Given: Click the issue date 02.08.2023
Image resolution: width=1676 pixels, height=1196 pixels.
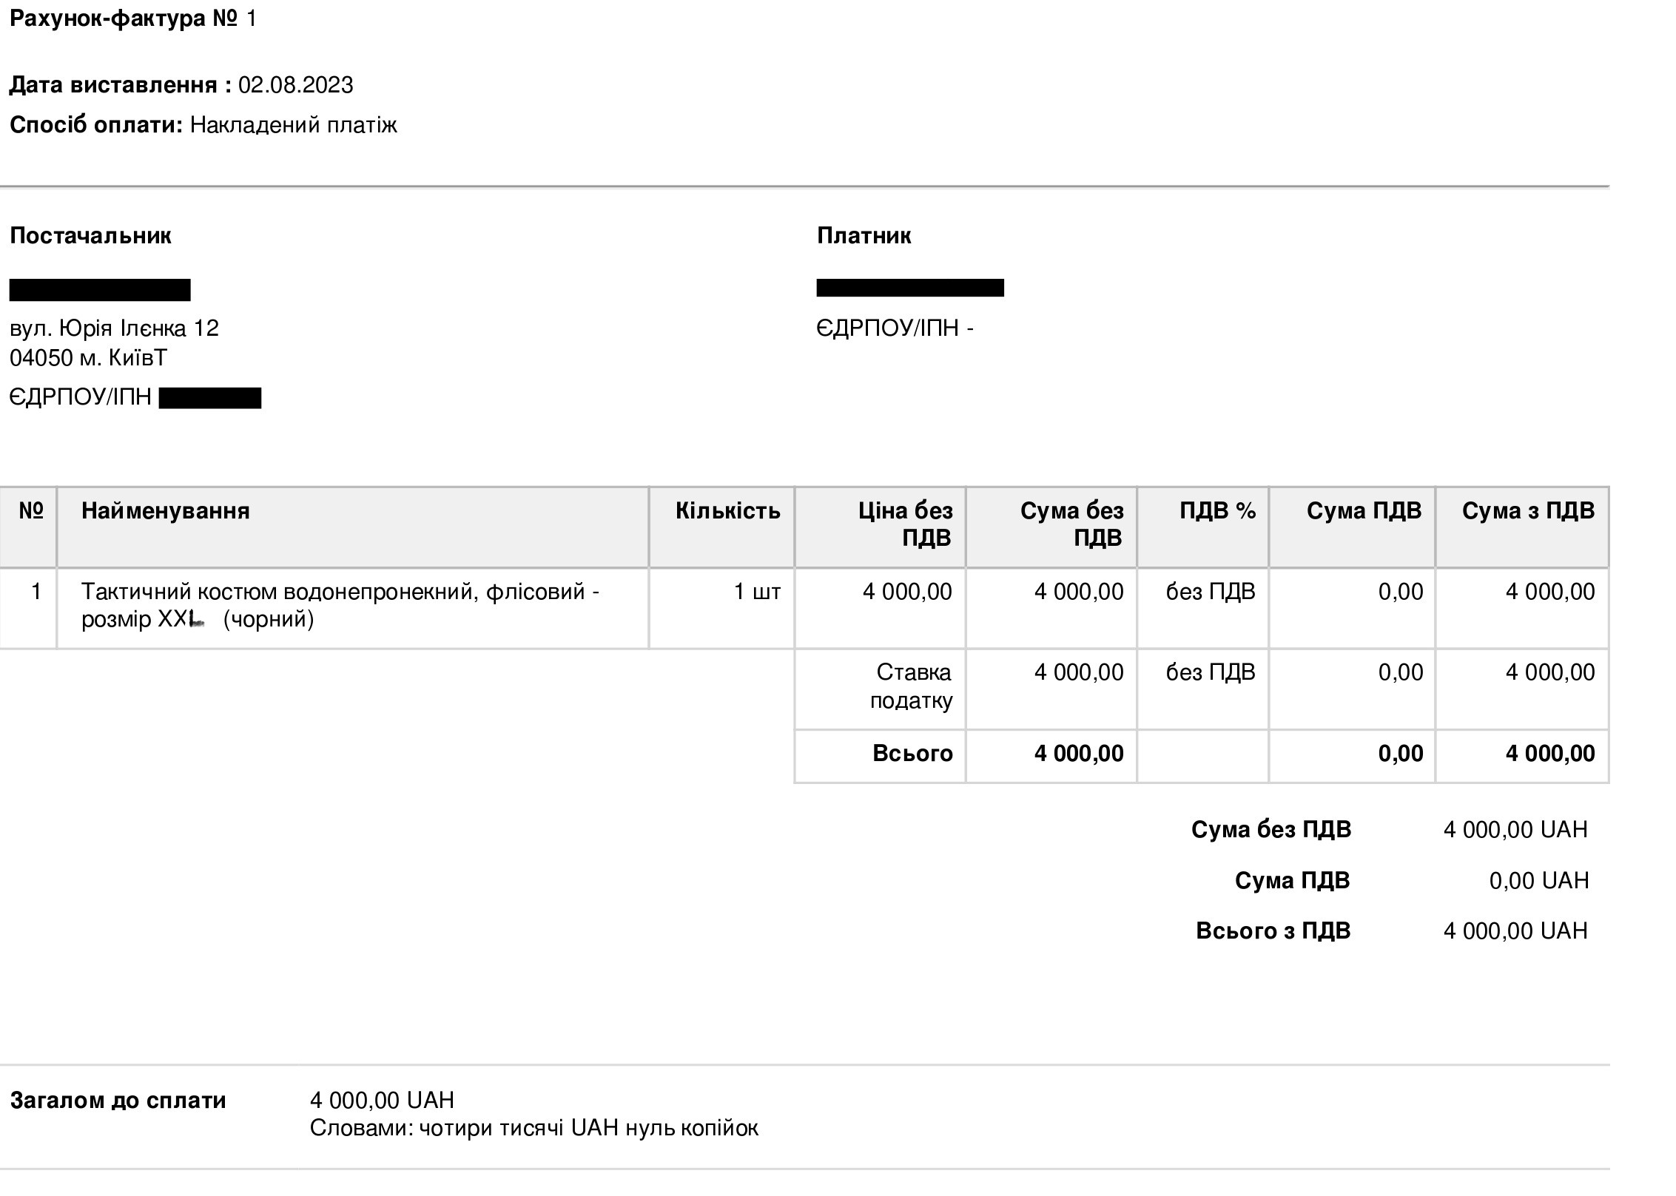Looking at the screenshot, I should (x=295, y=85).
